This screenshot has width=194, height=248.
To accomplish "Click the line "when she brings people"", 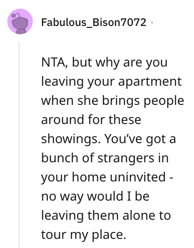I will [x=112, y=101].
